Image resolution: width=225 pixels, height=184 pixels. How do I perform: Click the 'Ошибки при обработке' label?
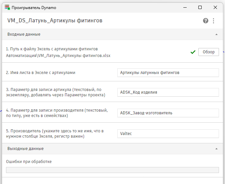(x=29, y=162)
